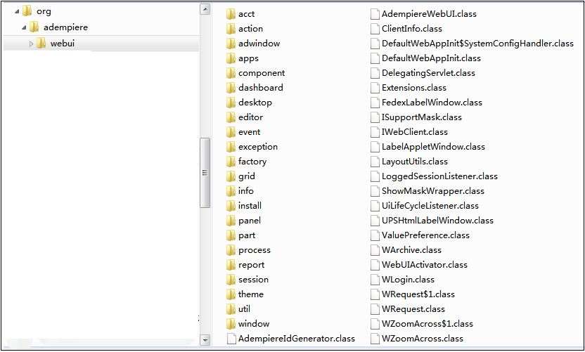The width and height of the screenshot is (585, 352).
Task: Click the component folder icon
Action: pyautogui.click(x=231, y=73)
